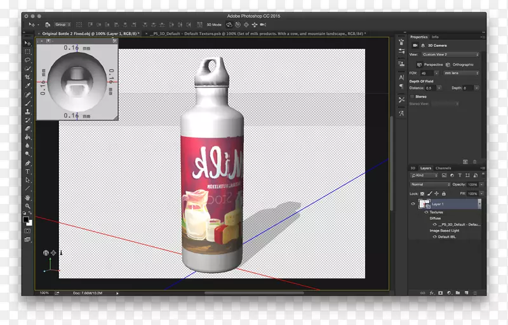The height and width of the screenshot is (325, 508).
Task: Open the Distance value dropdown arrow
Action: 439,88
